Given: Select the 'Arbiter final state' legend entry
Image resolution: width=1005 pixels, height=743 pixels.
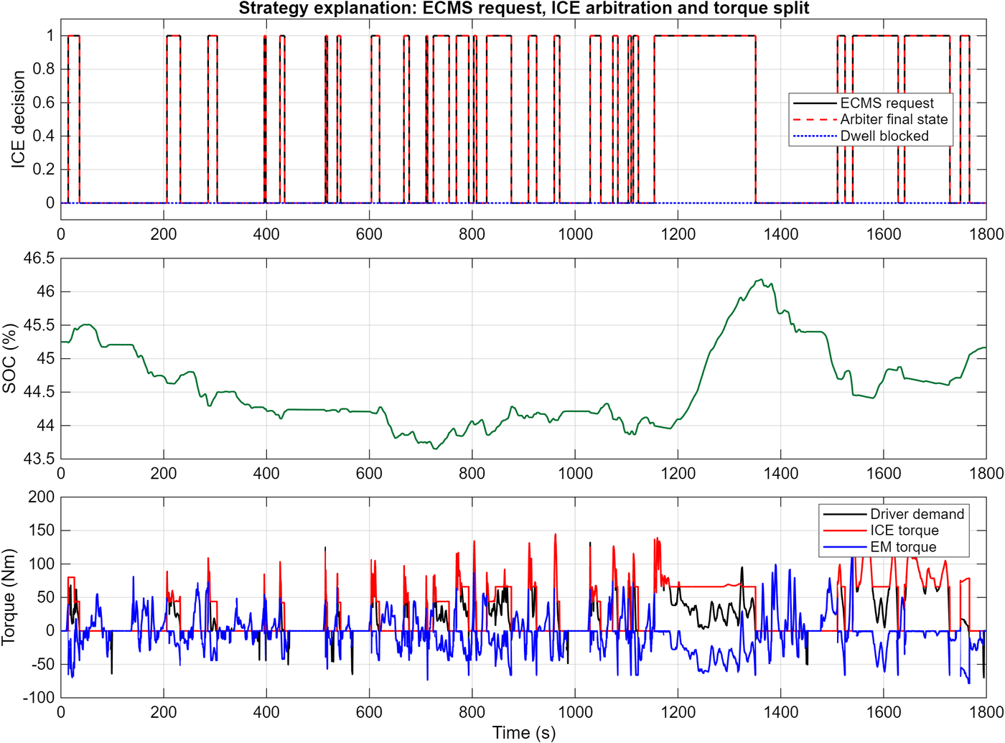Looking at the screenshot, I should [x=871, y=120].
